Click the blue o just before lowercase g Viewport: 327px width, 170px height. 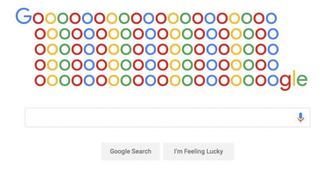(x=273, y=81)
